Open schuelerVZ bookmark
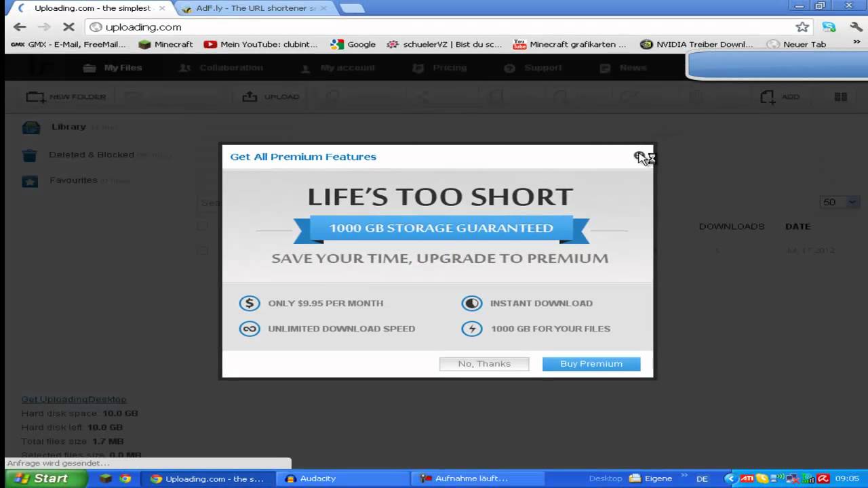 click(444, 44)
